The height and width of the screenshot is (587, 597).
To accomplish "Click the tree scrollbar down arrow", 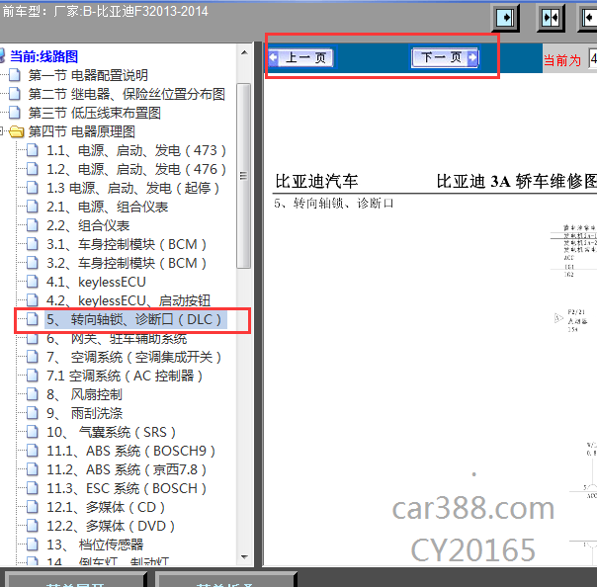I will coord(244,557).
